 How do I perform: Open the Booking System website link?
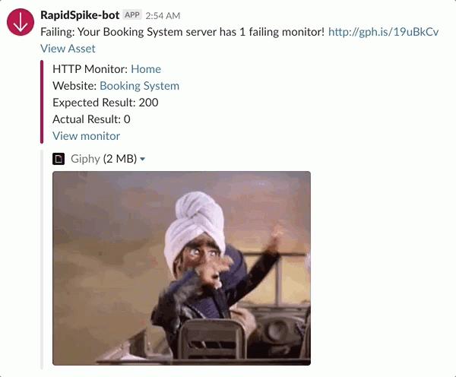coord(139,86)
